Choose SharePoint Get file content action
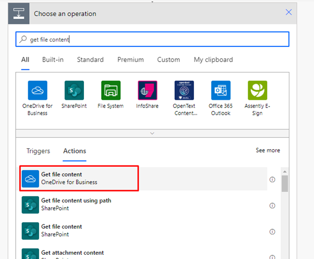This screenshot has height=259, width=314. pos(144,231)
